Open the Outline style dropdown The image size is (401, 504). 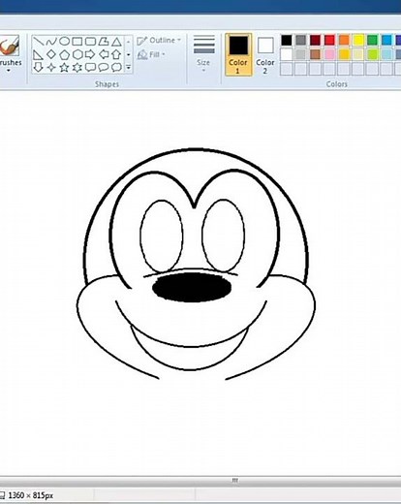(159, 41)
